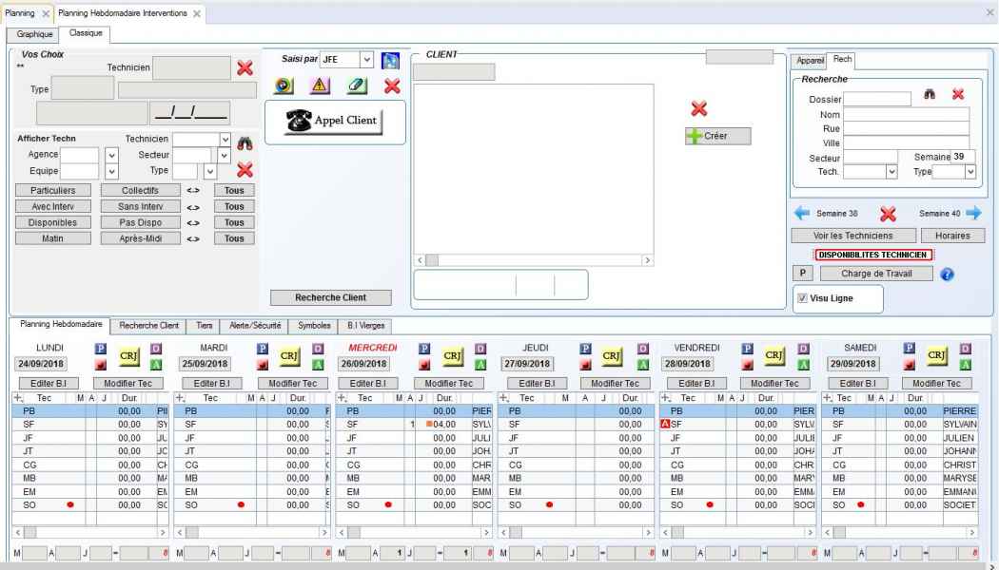Click the Recherche Client button
The image size is (999, 570).
331,297
